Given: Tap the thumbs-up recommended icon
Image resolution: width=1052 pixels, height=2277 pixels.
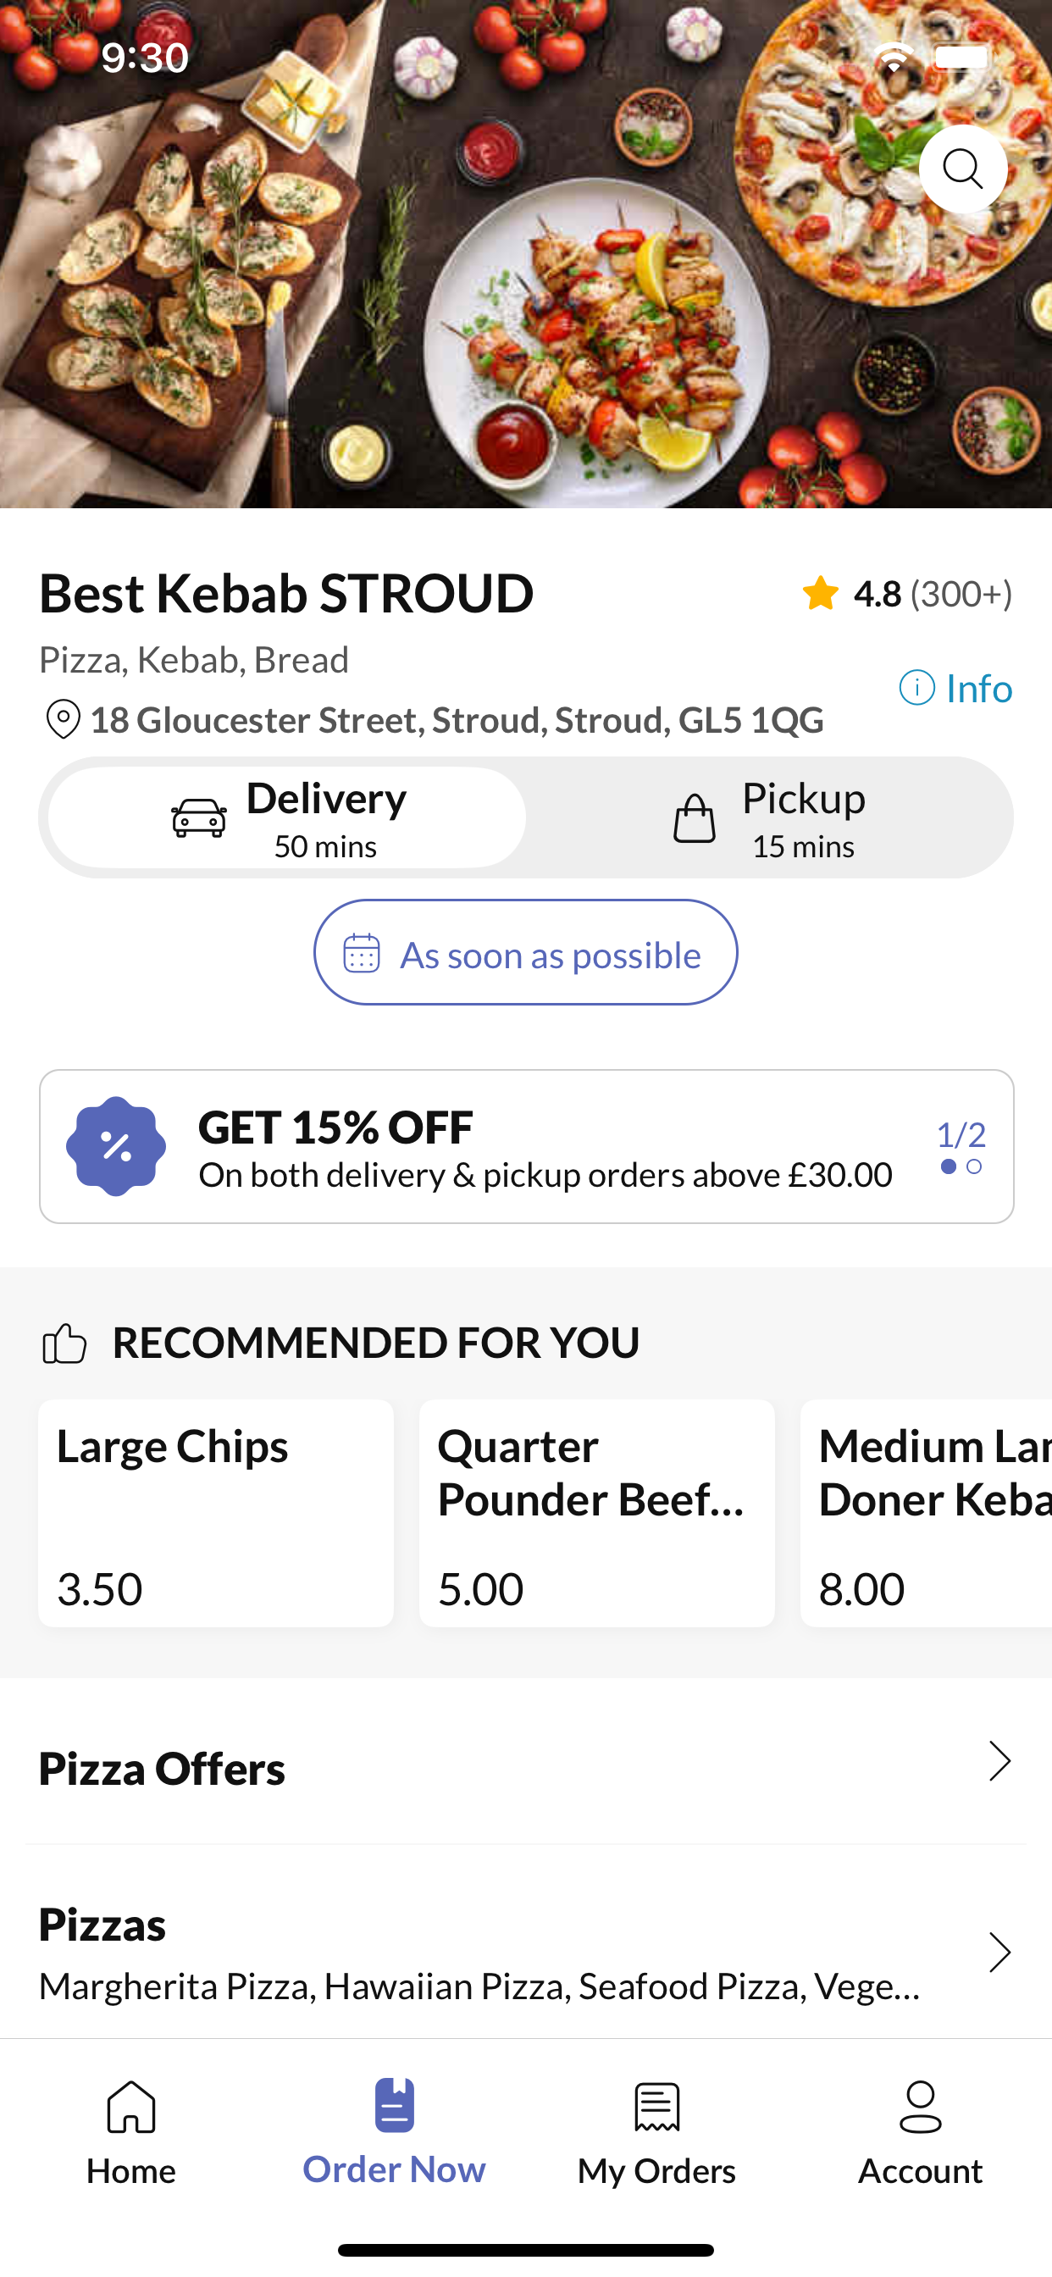Looking at the screenshot, I should coord(64,1343).
